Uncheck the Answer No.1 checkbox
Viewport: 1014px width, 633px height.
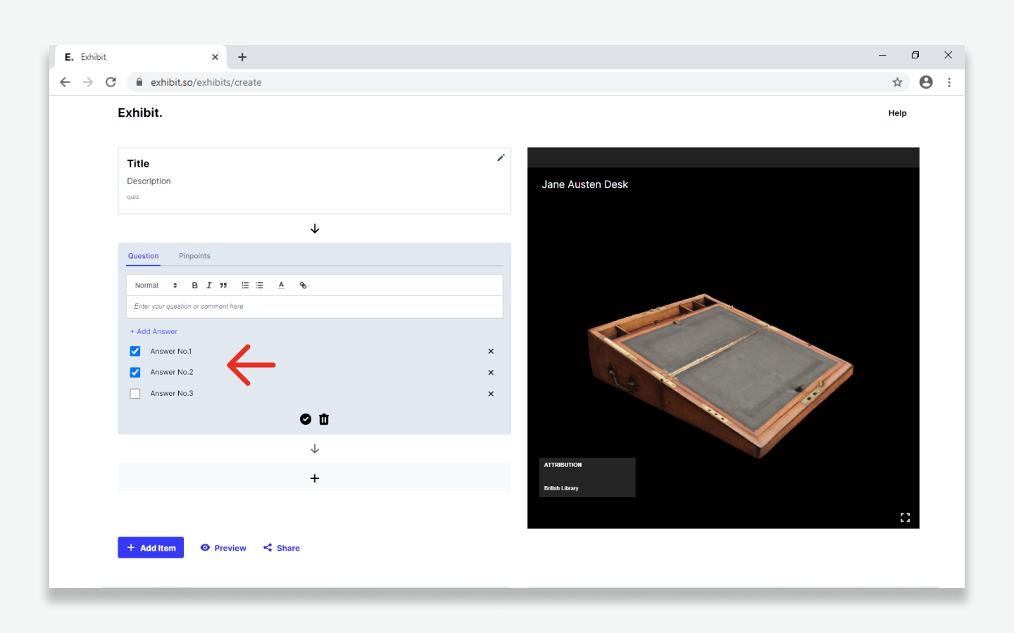135,352
